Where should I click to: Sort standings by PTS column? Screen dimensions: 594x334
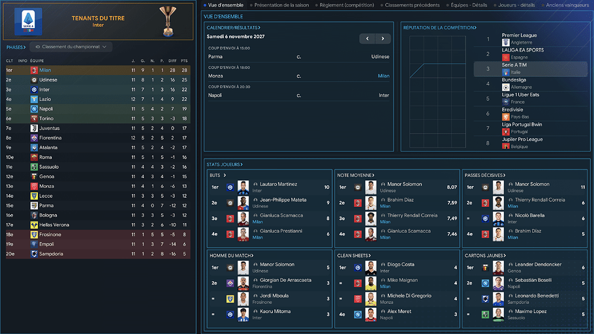(184, 61)
